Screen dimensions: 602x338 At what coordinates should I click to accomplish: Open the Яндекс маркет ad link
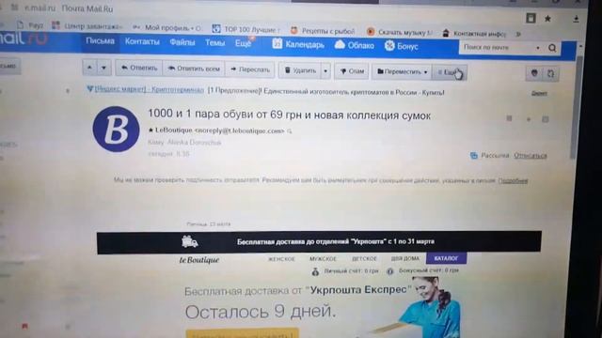coord(150,89)
